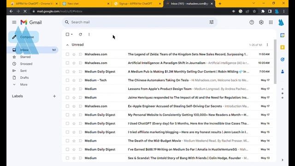Open a new Chrome tab

pyautogui.click(x=220, y=4)
